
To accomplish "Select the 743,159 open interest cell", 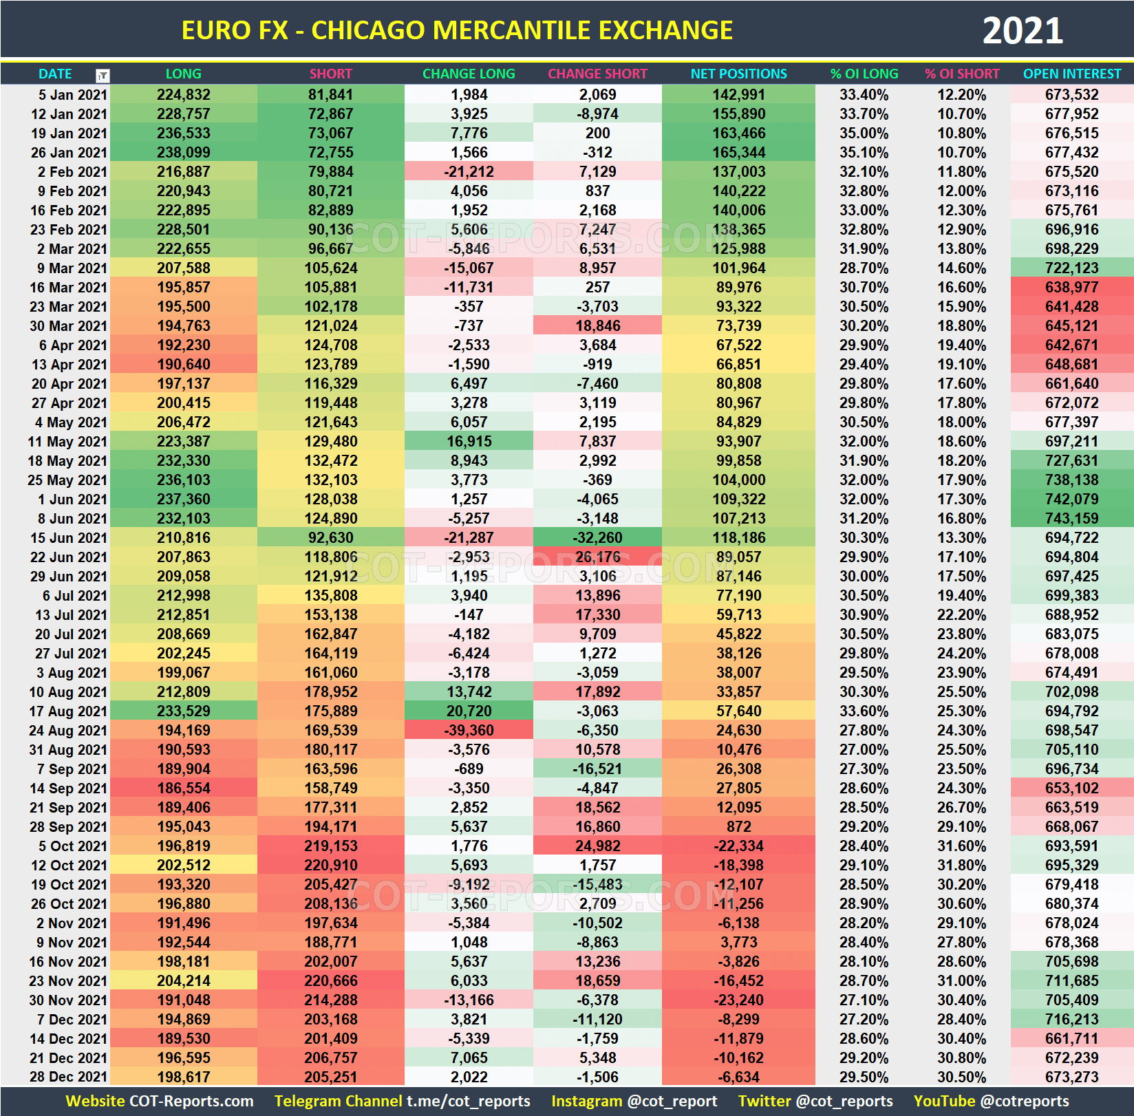I will (x=1071, y=518).
